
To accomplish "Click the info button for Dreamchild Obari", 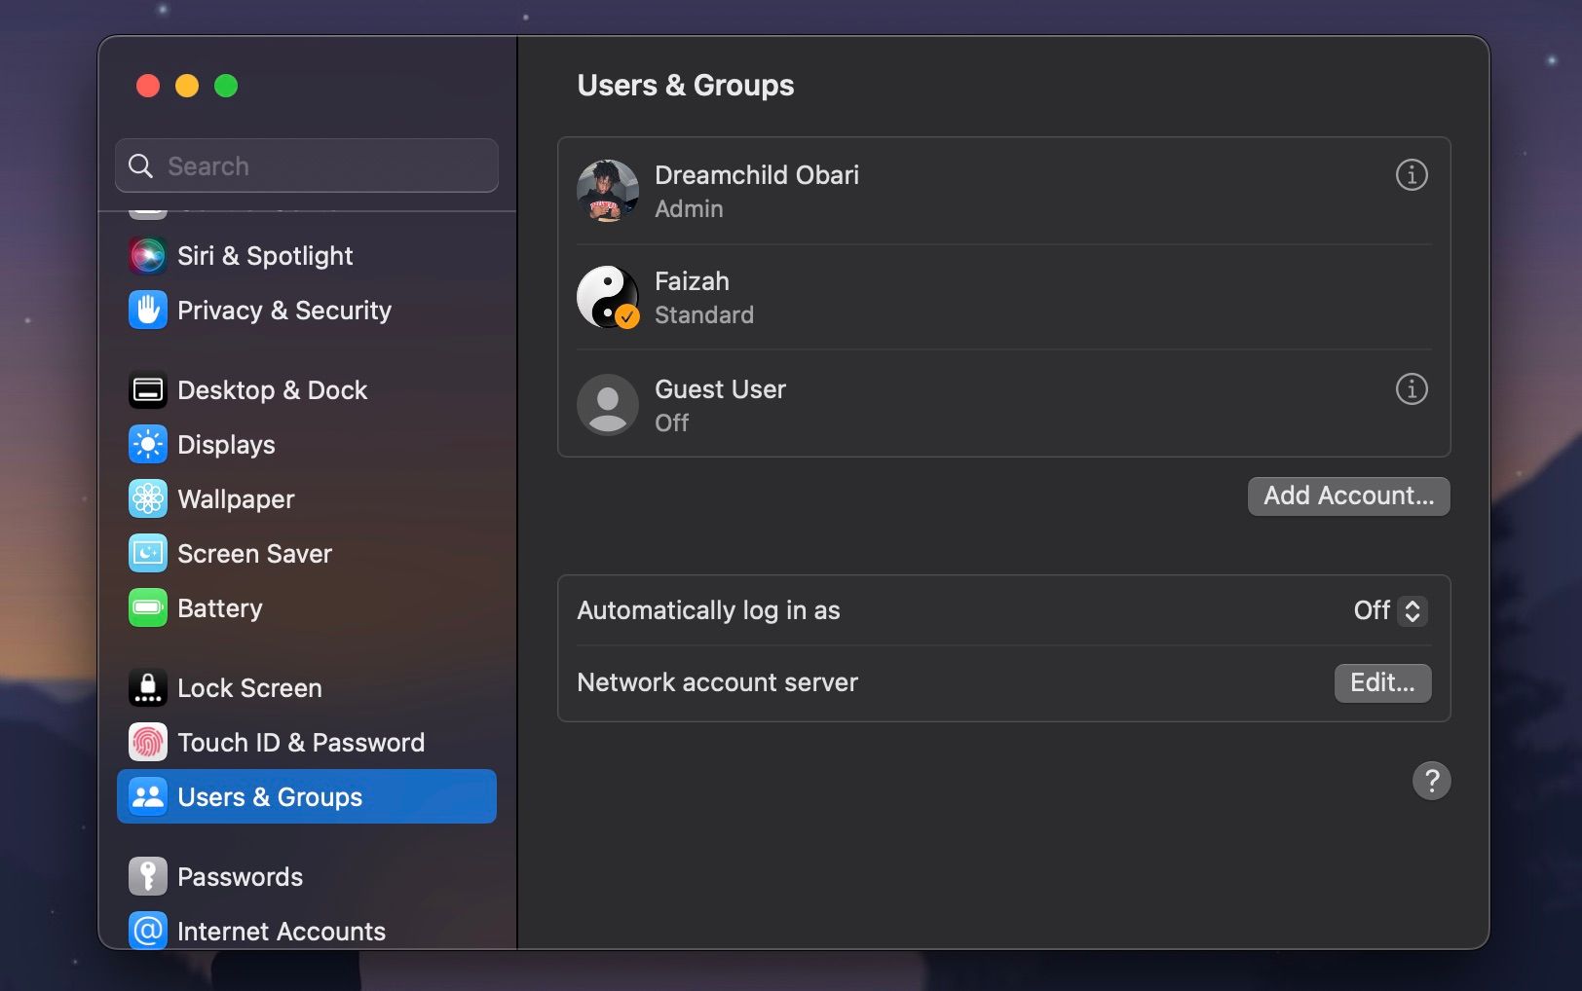I will pyautogui.click(x=1412, y=175).
